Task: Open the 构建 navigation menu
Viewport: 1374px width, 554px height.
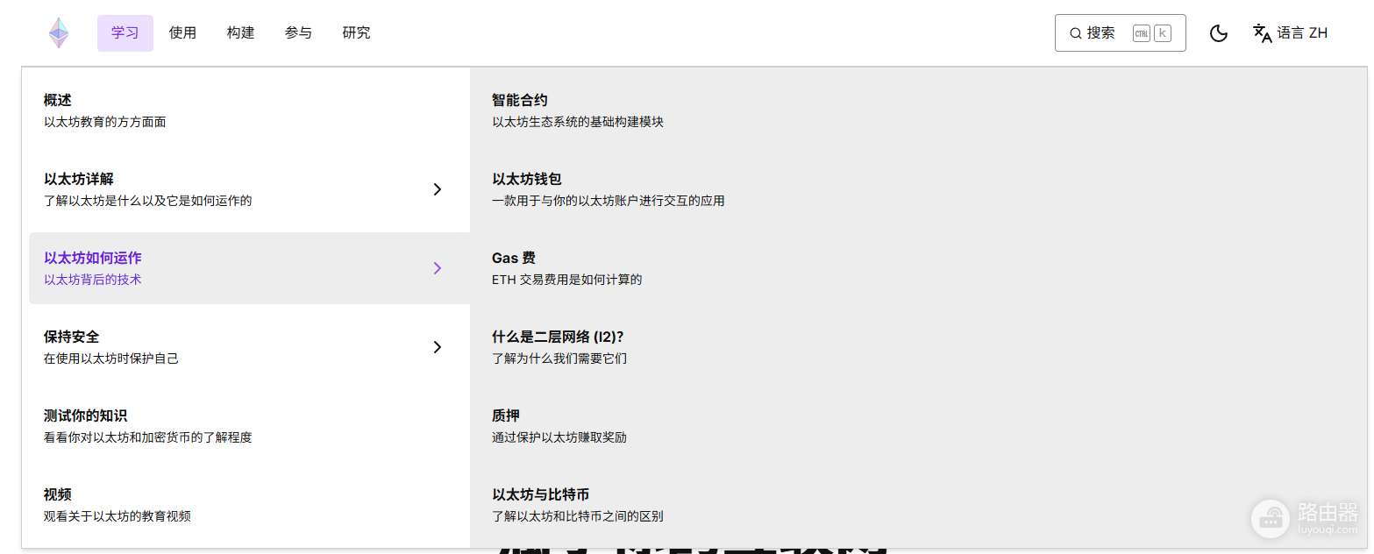Action: point(240,33)
